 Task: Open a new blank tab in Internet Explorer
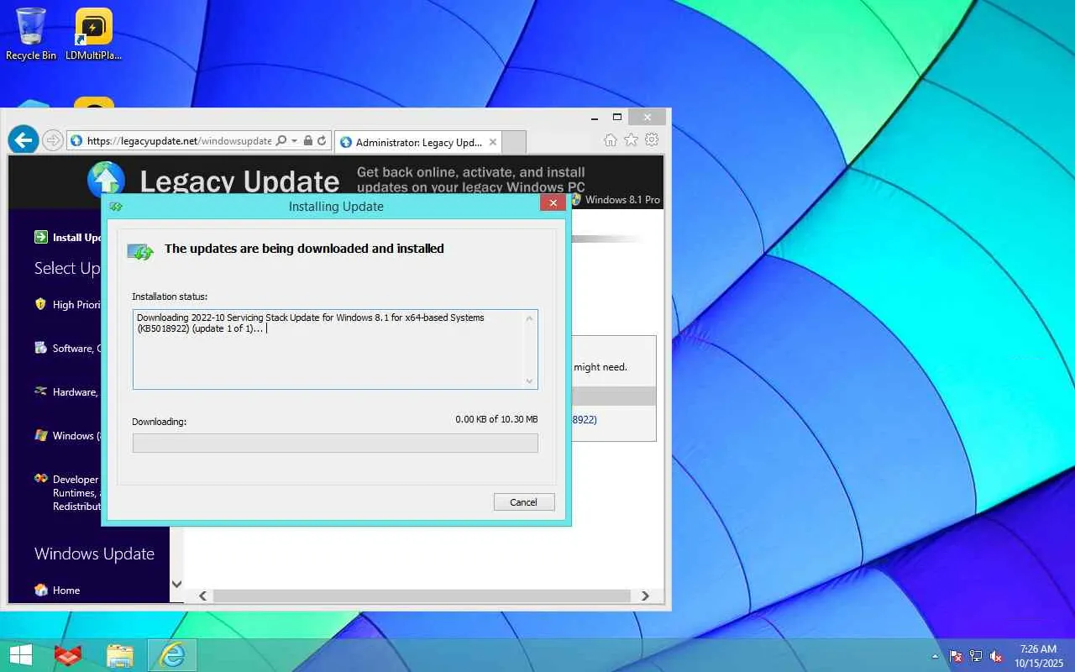[514, 142]
